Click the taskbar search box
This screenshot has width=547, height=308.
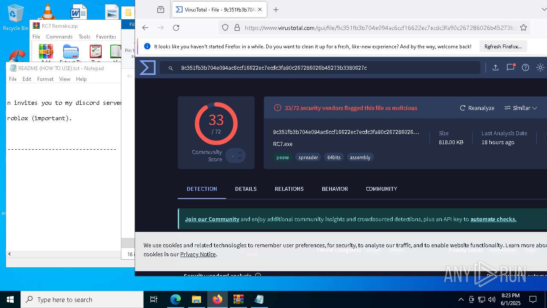pos(82,299)
